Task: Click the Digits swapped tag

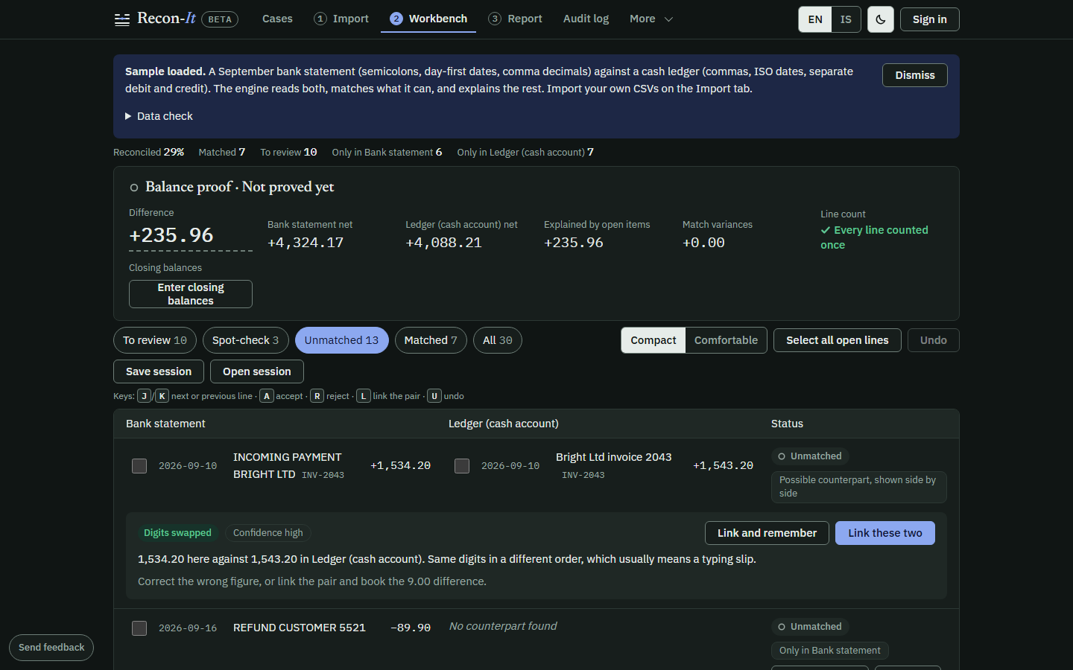Action: click(177, 533)
